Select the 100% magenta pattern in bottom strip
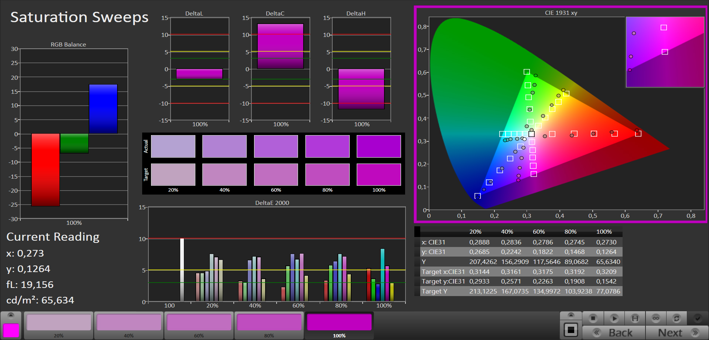This screenshot has width=709, height=340. coord(339,325)
